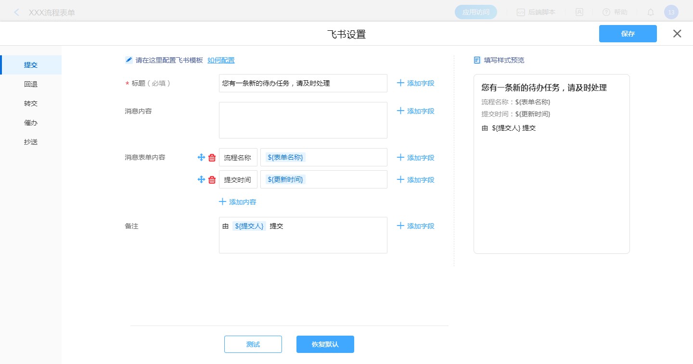Click the user avatar labeled 13
693x364 pixels.
(x=671, y=13)
